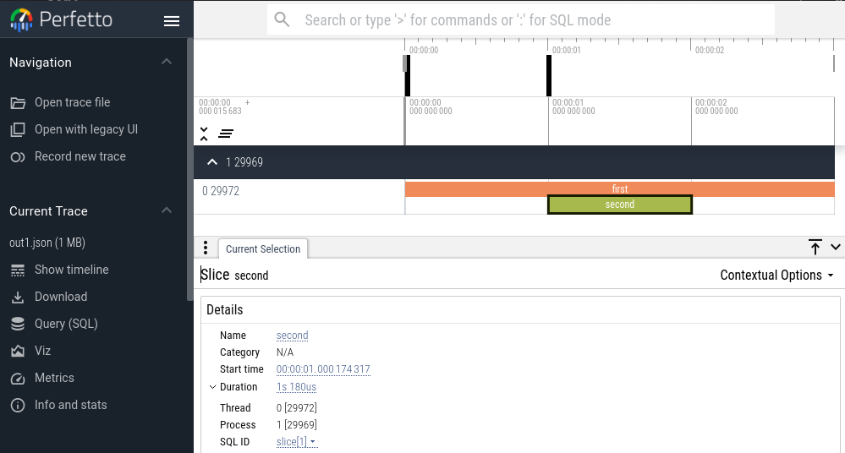Viewport: 845px width, 453px height.
Task: Click the 1s 180us duration link
Action: tap(296, 387)
